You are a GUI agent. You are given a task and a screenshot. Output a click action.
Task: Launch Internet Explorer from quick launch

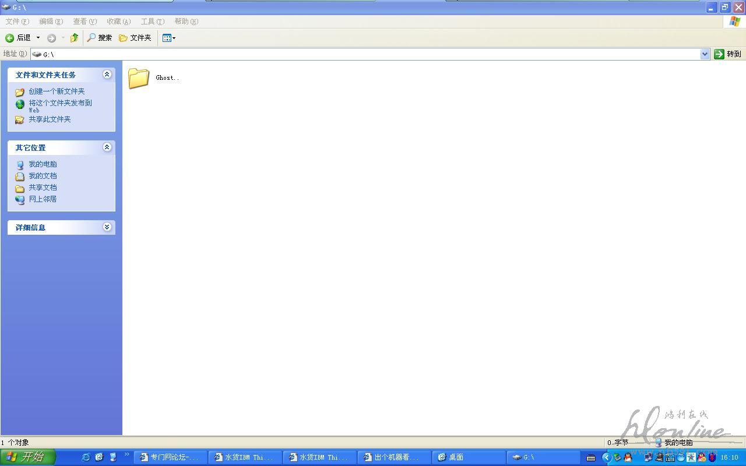point(86,457)
